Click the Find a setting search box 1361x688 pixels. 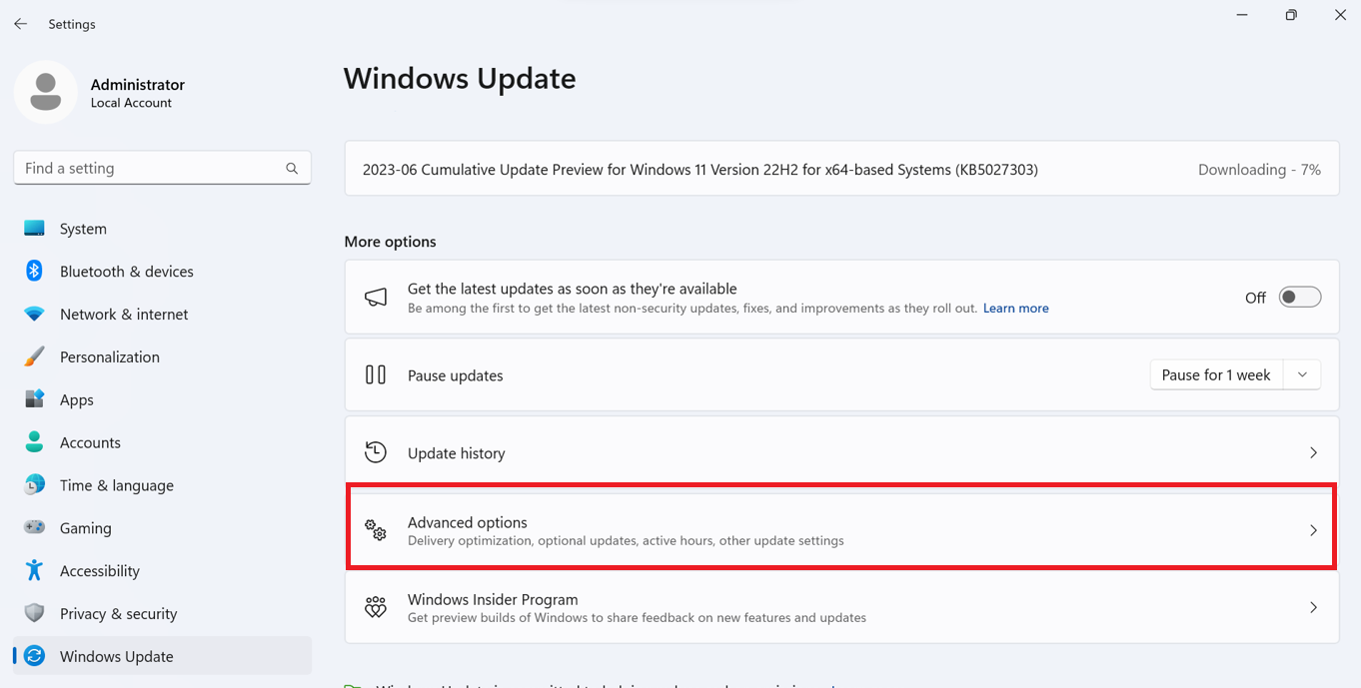162,168
